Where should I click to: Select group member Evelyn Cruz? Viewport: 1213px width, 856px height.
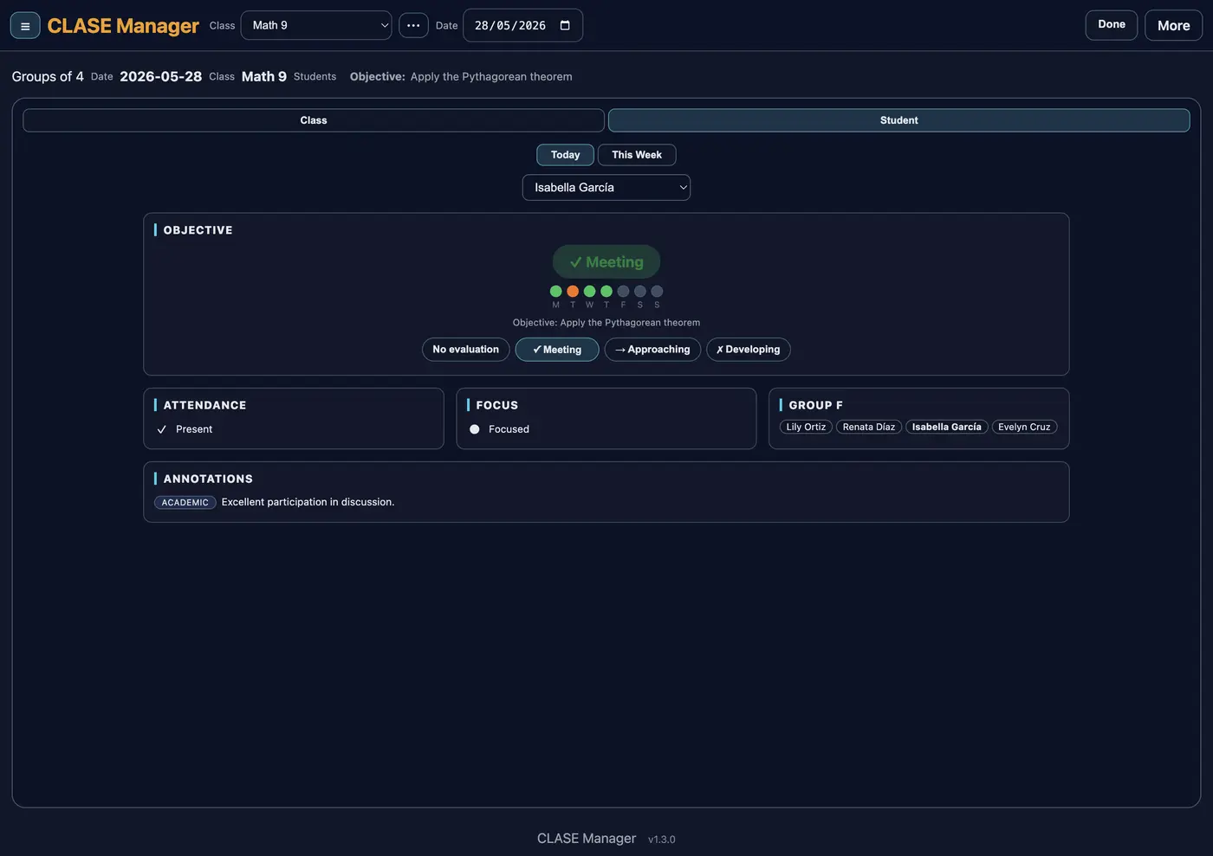[x=1024, y=427]
